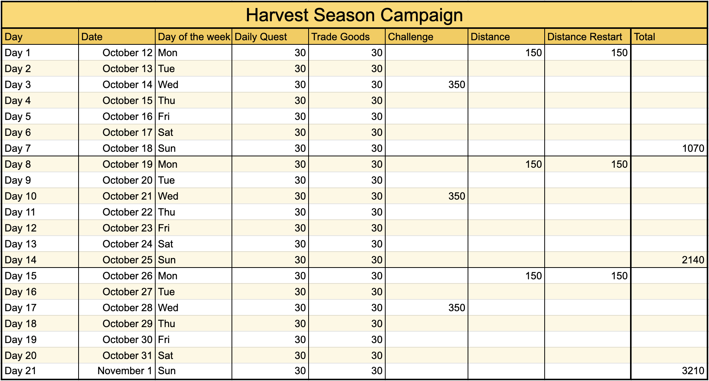Click the Total cell showing 3210
The image size is (709, 381).
669,371
